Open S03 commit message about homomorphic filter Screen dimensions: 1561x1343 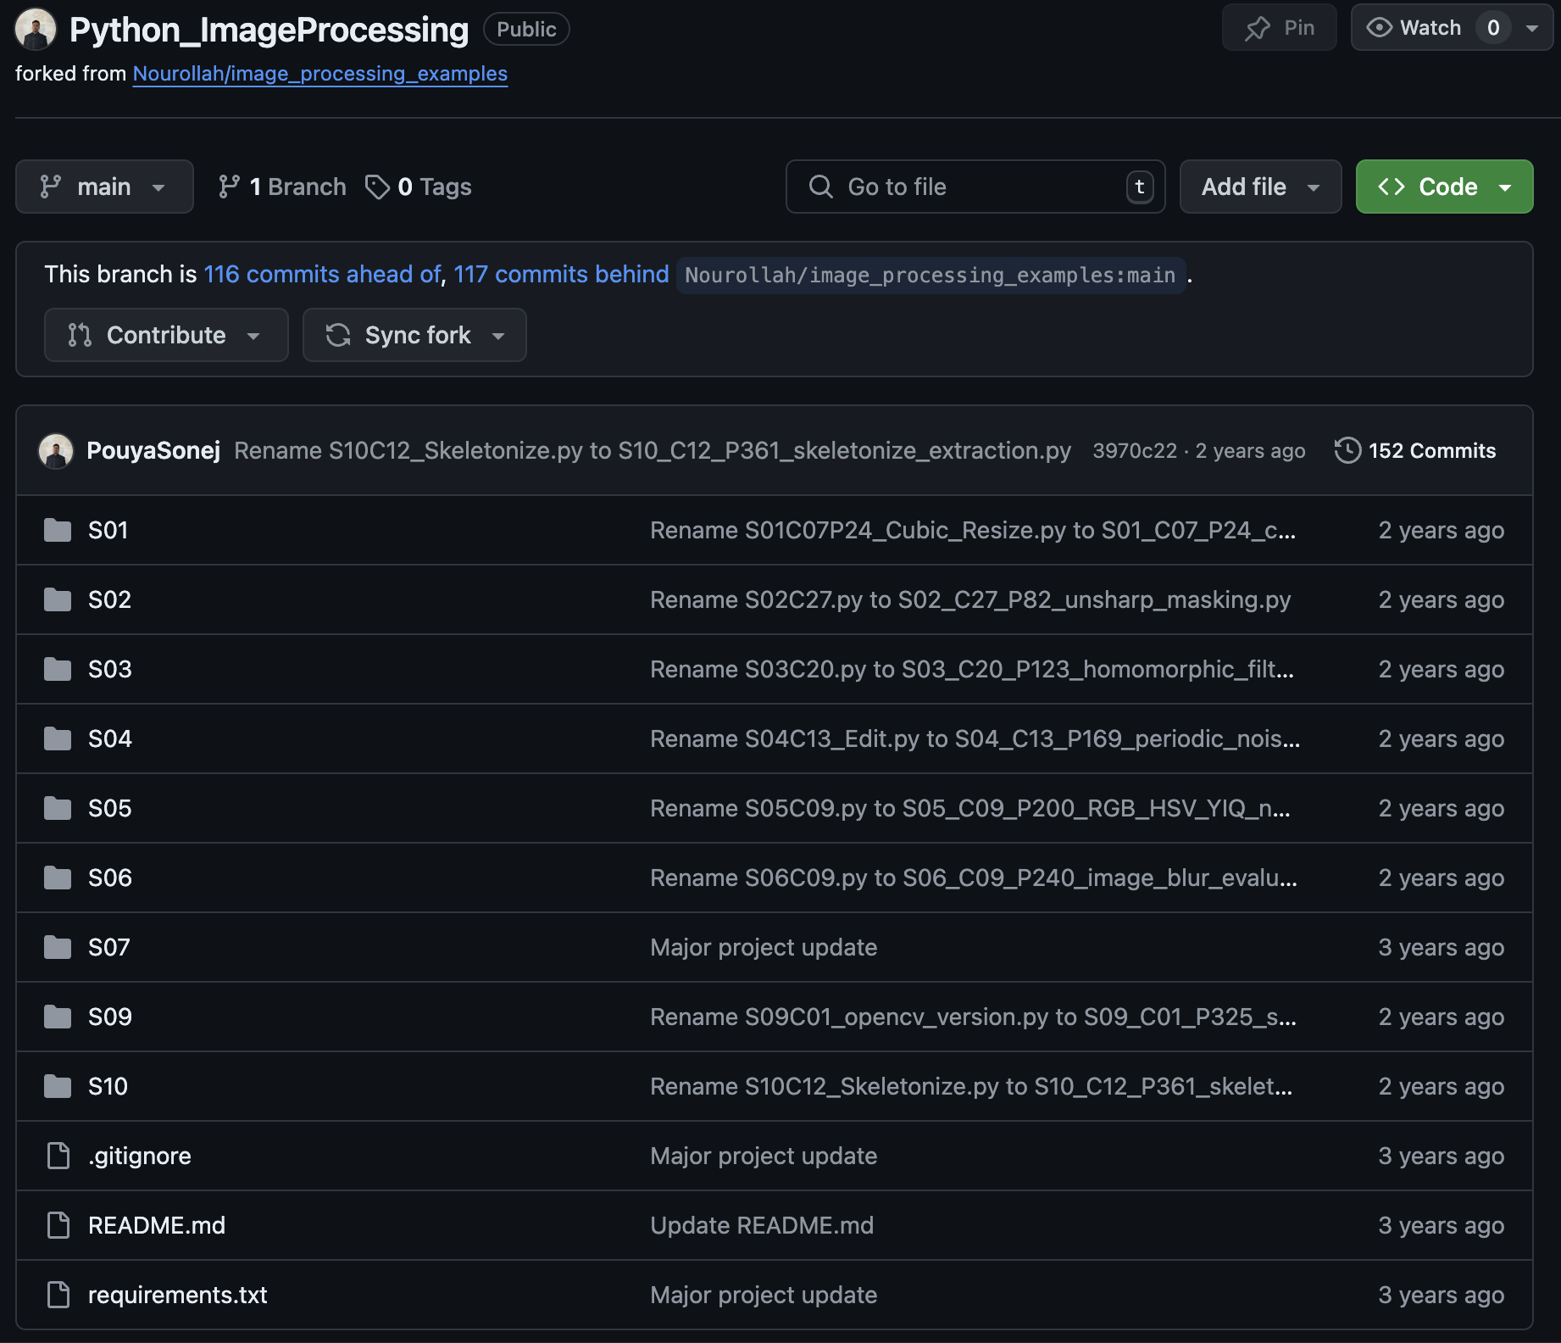pyautogui.click(x=972, y=669)
